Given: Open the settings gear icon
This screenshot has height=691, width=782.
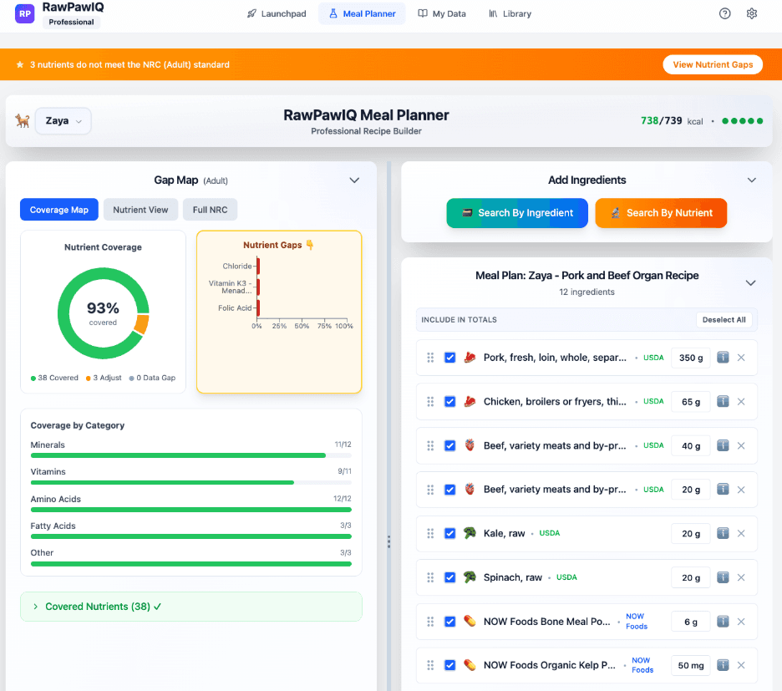Looking at the screenshot, I should (x=752, y=13).
